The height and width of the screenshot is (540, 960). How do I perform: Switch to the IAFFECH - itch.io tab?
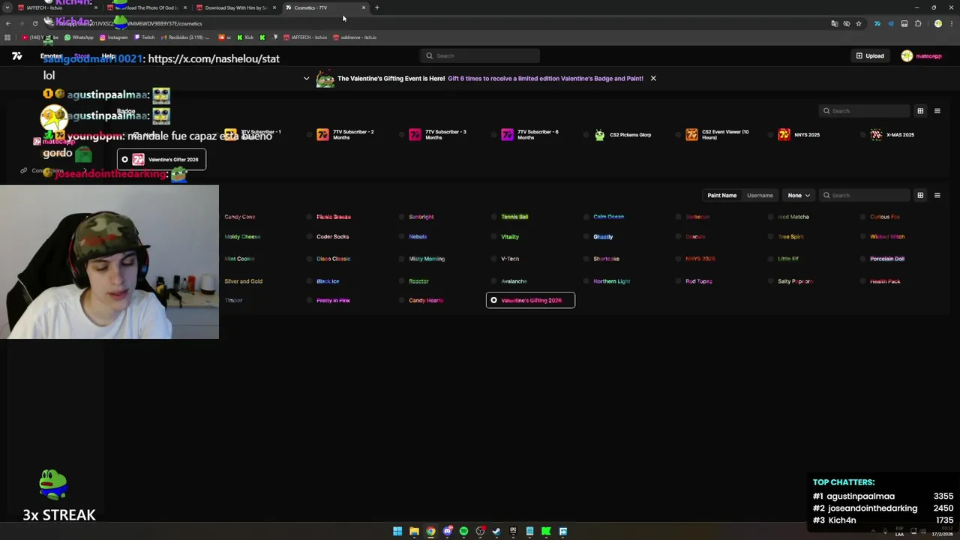pyautogui.click(x=57, y=7)
